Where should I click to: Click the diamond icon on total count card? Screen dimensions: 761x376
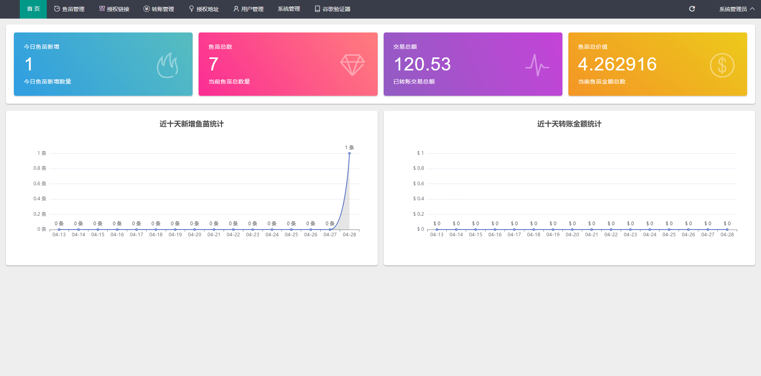352,65
